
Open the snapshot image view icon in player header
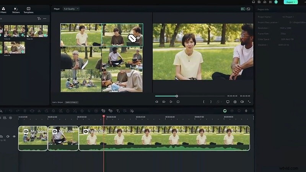point(248,9)
